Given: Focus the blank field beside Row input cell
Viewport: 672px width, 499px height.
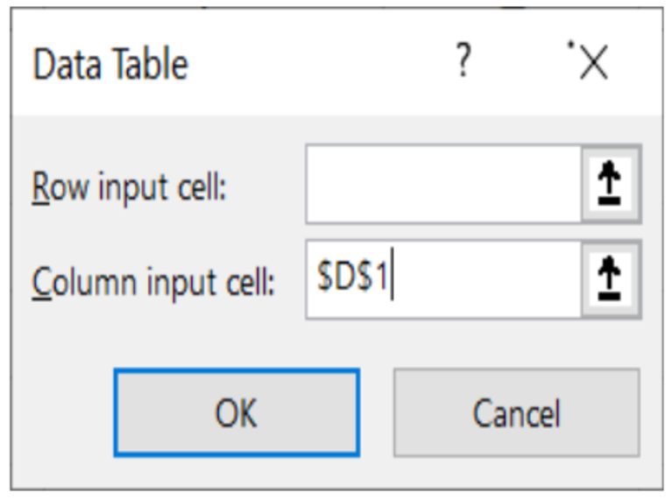Looking at the screenshot, I should 442,185.
